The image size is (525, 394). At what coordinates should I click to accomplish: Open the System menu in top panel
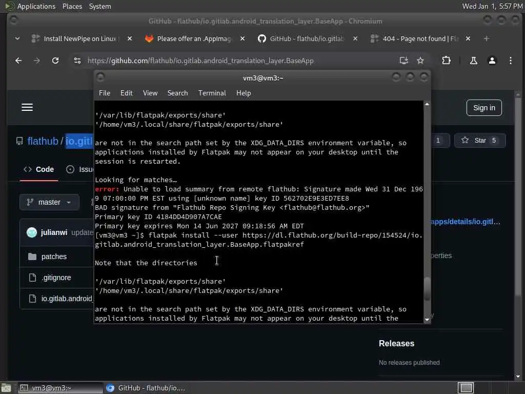click(x=100, y=6)
